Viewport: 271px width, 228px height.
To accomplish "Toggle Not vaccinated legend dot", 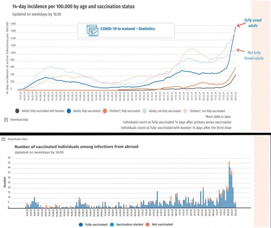I will pyautogui.click(x=147, y=225).
